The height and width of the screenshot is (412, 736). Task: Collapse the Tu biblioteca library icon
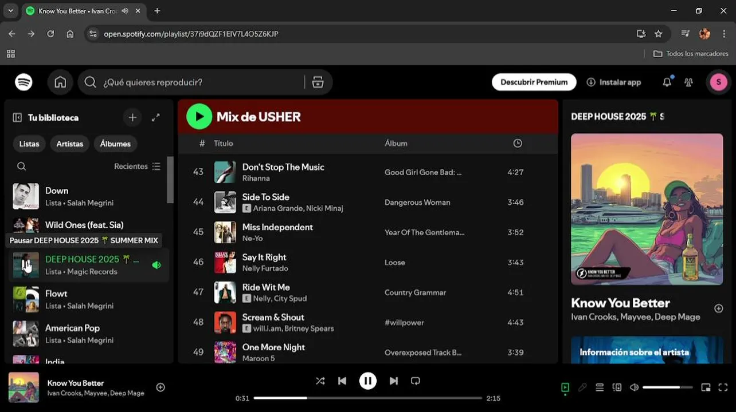pyautogui.click(x=17, y=117)
